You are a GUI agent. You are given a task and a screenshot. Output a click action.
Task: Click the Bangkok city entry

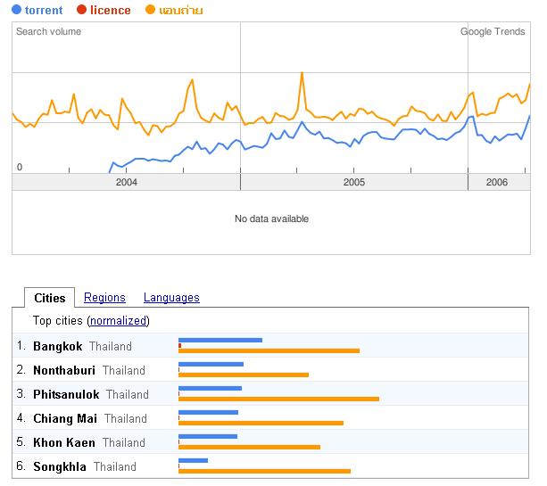point(57,346)
